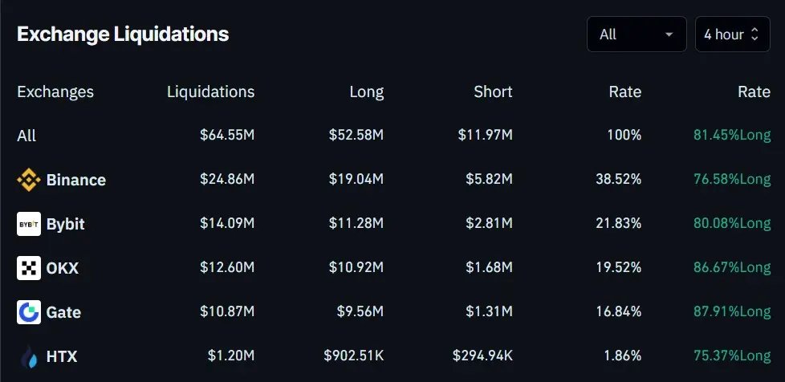Open the OKX exchange name link
The height and width of the screenshot is (382, 785).
[x=63, y=268]
